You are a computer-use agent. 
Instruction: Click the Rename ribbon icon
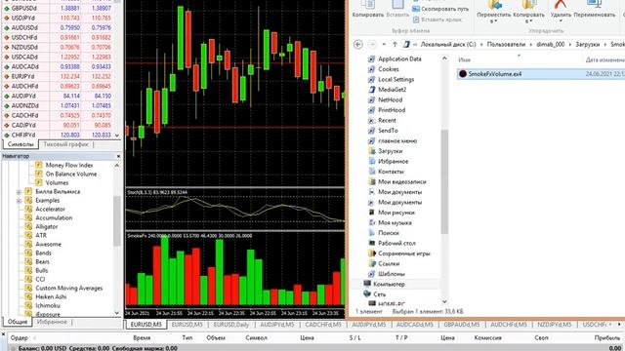[x=595, y=4]
